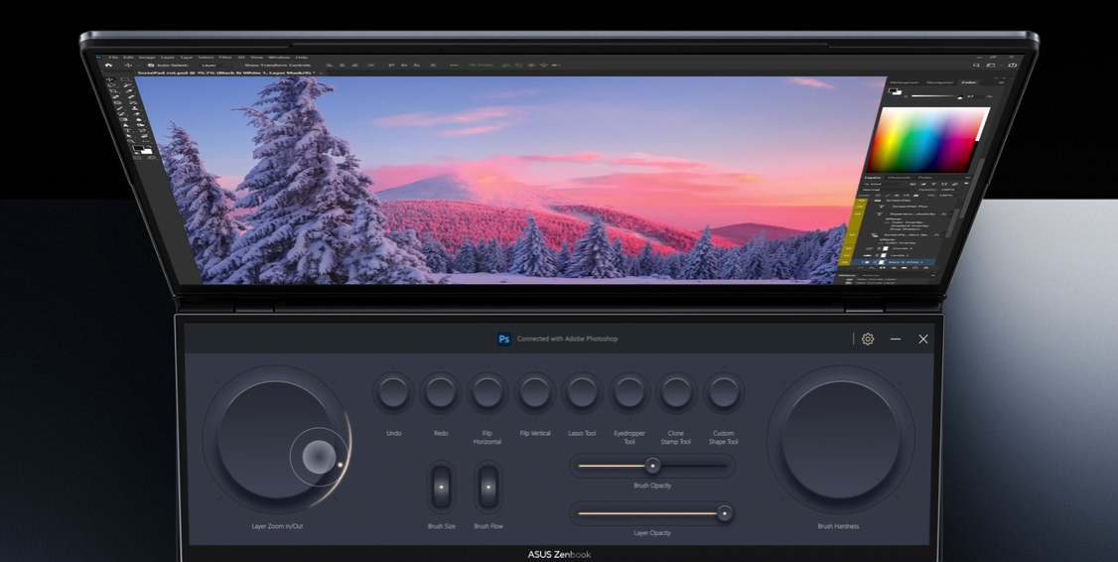Image resolution: width=1118 pixels, height=562 pixels.
Task: Hide the ScreenPad Plus layer eye
Action: tap(860, 207)
